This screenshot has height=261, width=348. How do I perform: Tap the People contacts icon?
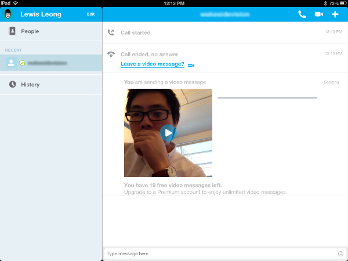point(12,31)
